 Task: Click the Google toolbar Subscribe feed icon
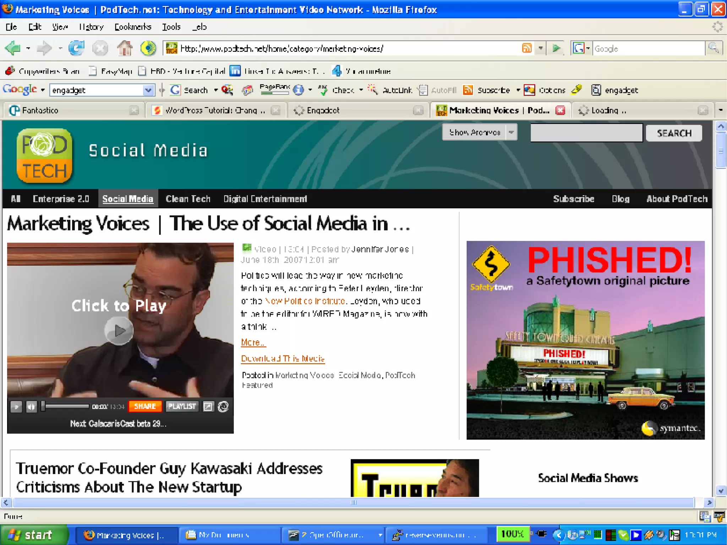click(468, 90)
